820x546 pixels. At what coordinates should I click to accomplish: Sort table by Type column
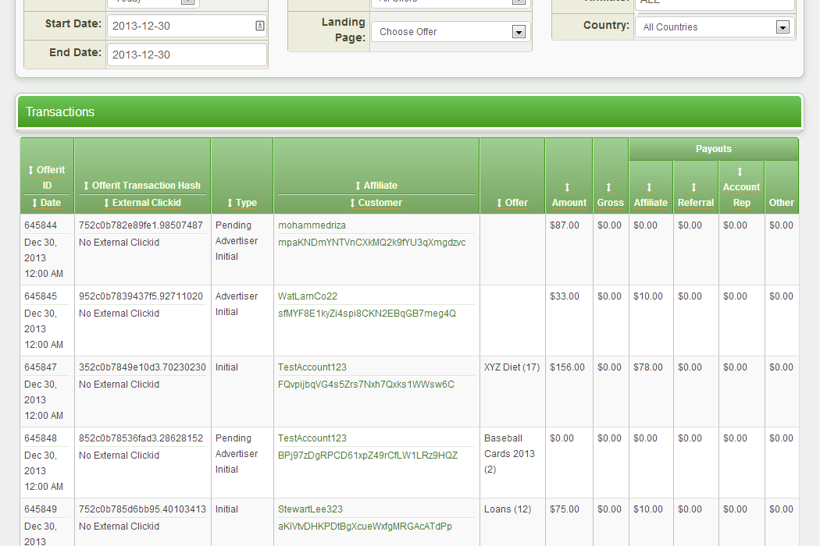pyautogui.click(x=242, y=203)
